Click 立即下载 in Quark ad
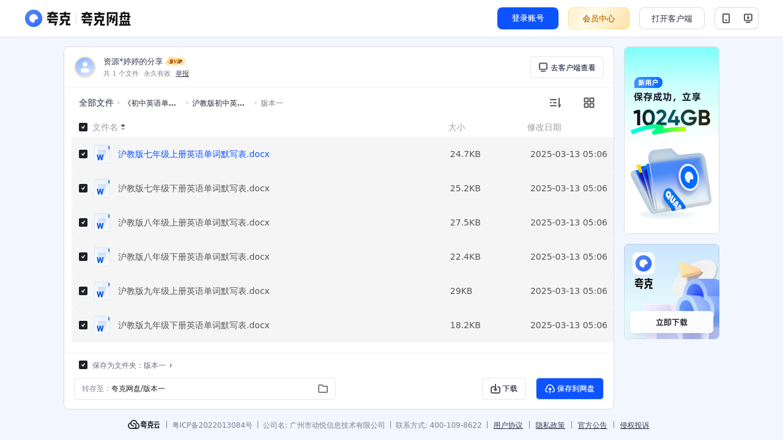This screenshot has height=440, width=783. tap(672, 322)
